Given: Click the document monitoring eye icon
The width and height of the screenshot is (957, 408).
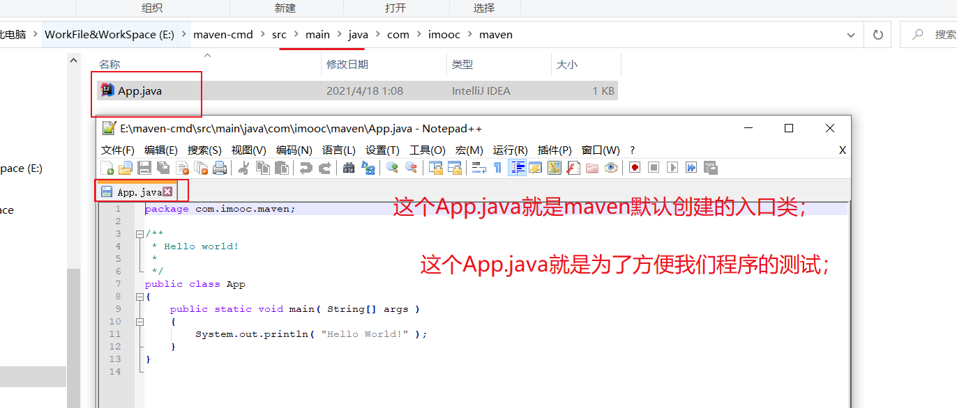Looking at the screenshot, I should (x=611, y=168).
